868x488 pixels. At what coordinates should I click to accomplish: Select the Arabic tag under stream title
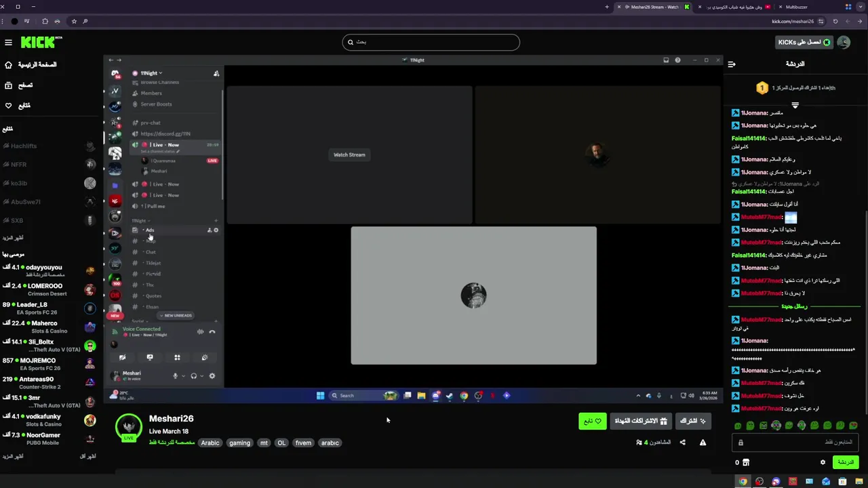(210, 443)
